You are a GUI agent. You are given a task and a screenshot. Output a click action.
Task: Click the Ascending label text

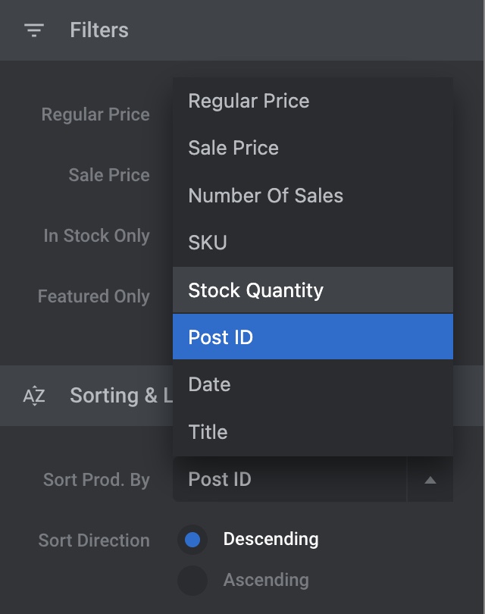pos(266,581)
